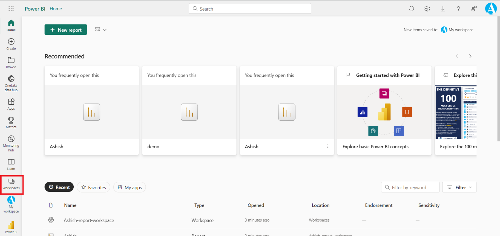The width and height of the screenshot is (500, 236).
Task: Click the New report button
Action: [66, 30]
